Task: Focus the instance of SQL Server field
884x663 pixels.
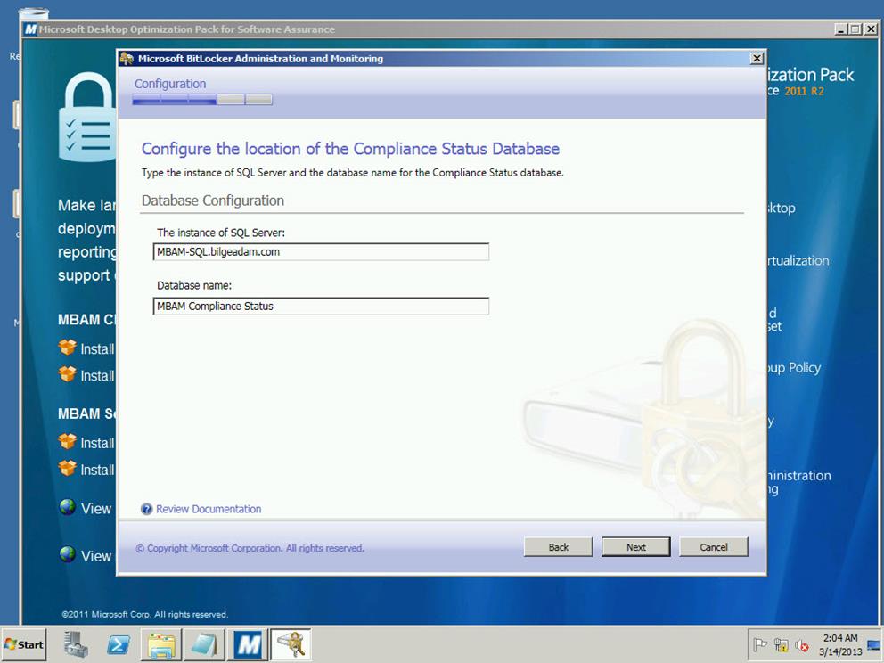Action: click(321, 252)
